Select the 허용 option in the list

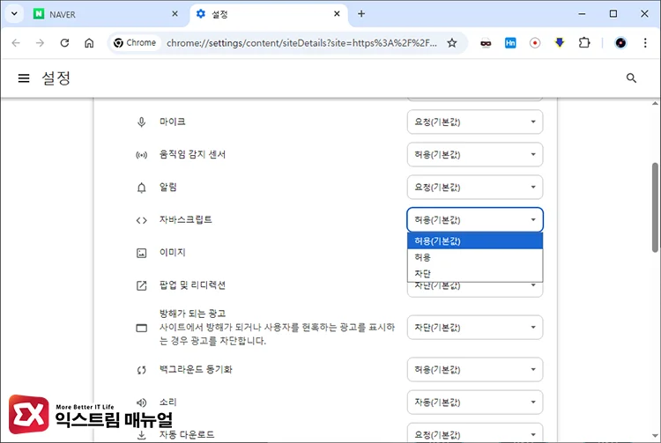pos(475,257)
